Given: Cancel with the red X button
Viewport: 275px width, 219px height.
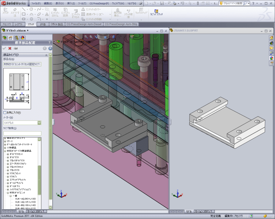Looking at the screenshot, I should point(10,49).
